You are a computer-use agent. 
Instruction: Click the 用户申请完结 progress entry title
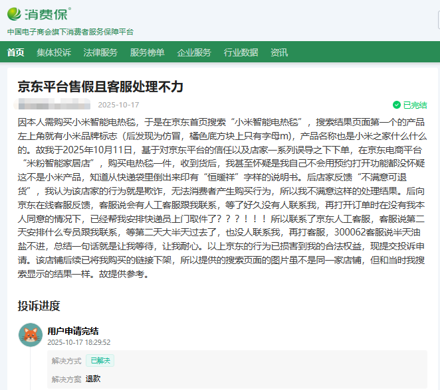coord(73,330)
